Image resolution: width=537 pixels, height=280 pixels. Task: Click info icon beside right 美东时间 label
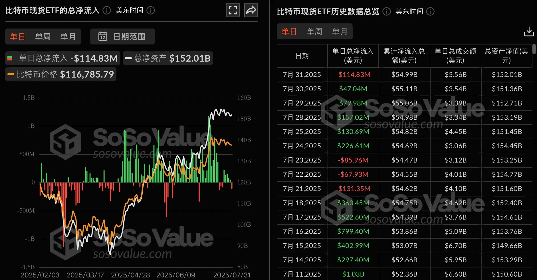430,11
